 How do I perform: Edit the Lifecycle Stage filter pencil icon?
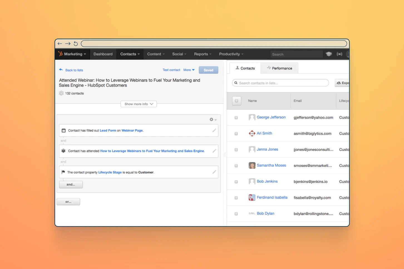[x=214, y=172]
